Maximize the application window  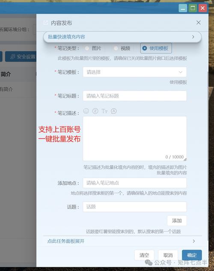pos(193,8)
